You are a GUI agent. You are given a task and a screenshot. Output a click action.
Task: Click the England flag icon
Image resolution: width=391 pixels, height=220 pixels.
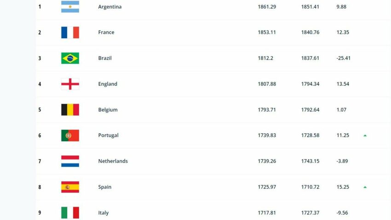click(x=70, y=84)
